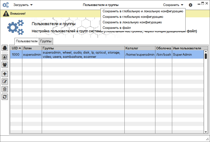
Task: Choose Сохранить в локальную конфигурацию
Action: [x=132, y=22]
